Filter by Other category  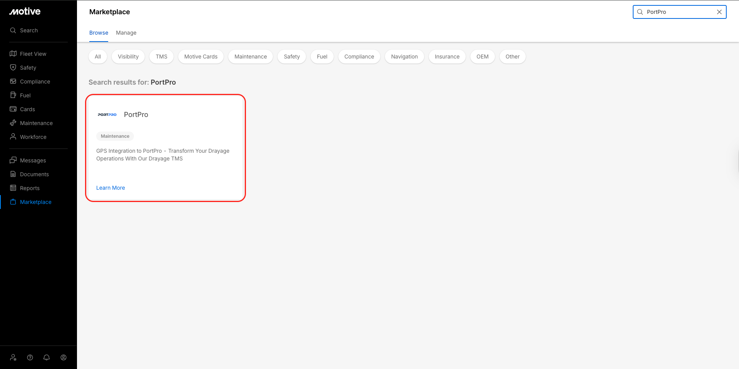click(513, 57)
